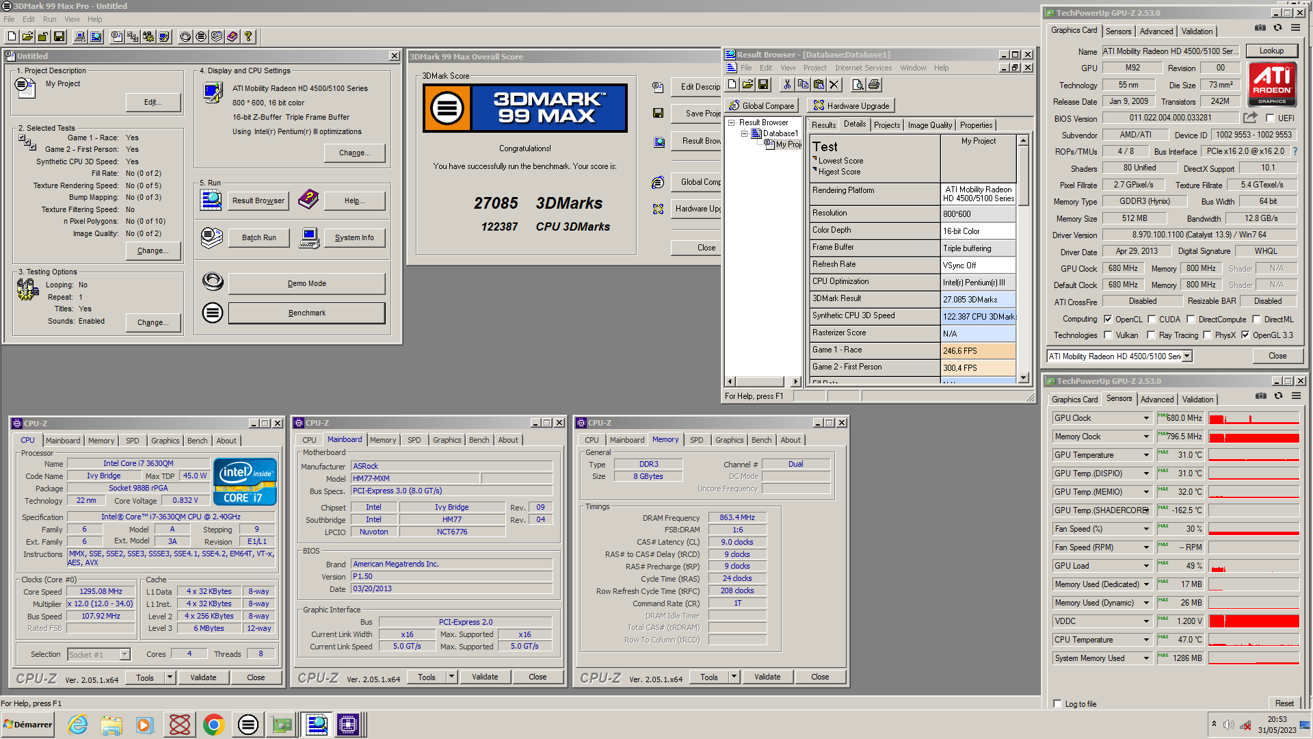Switch to Sensors tab in upper GPU-Z
Screen dimensions: 1313x739
tap(1118, 31)
